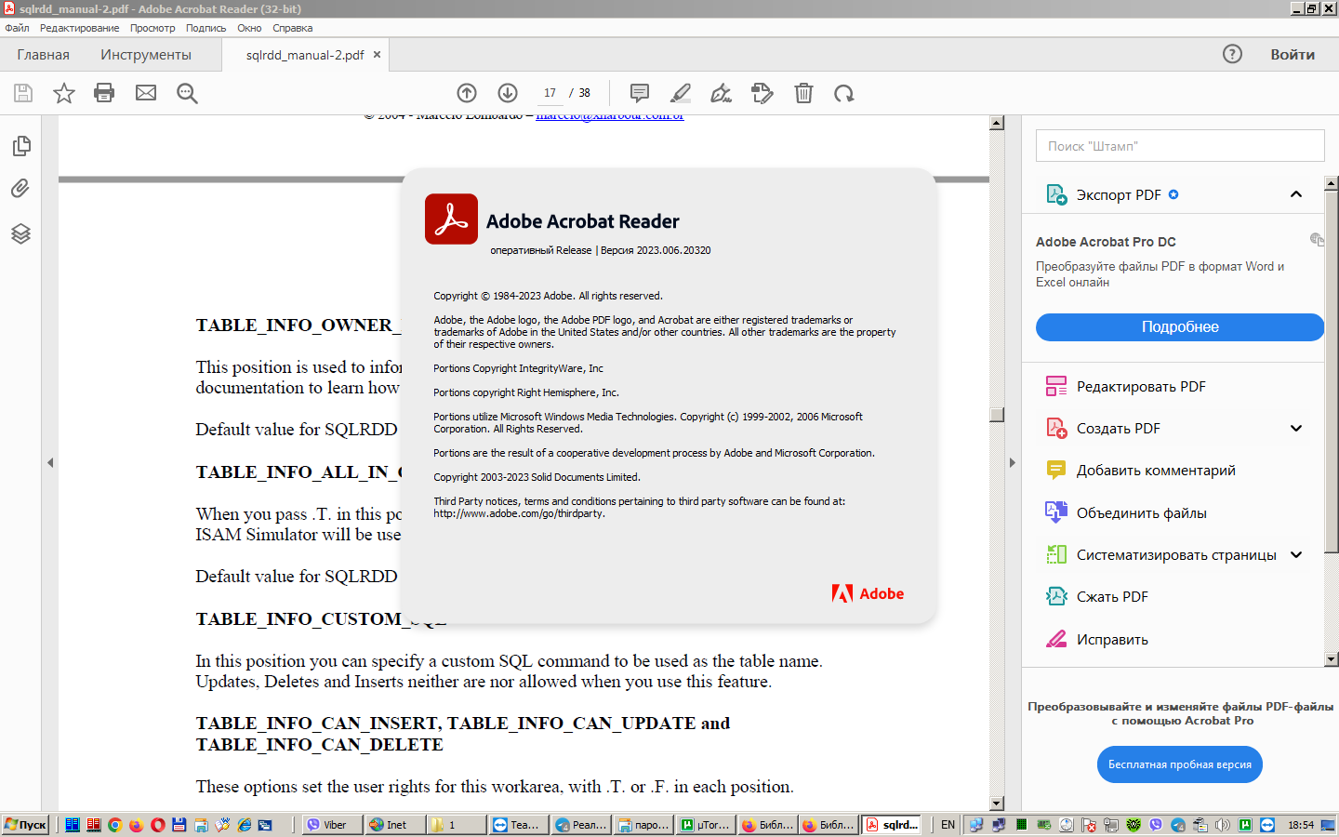The height and width of the screenshot is (837, 1339).
Task: Open the Окно menu
Action: coord(249,28)
